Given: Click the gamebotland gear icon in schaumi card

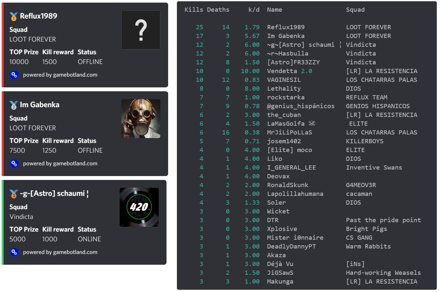Looking at the screenshot, I should click(x=14, y=252).
